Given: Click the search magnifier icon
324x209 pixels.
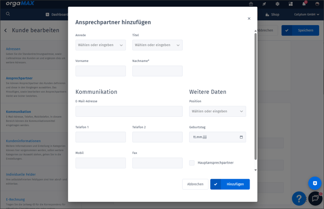Looking at the screenshot, I should point(8,14).
